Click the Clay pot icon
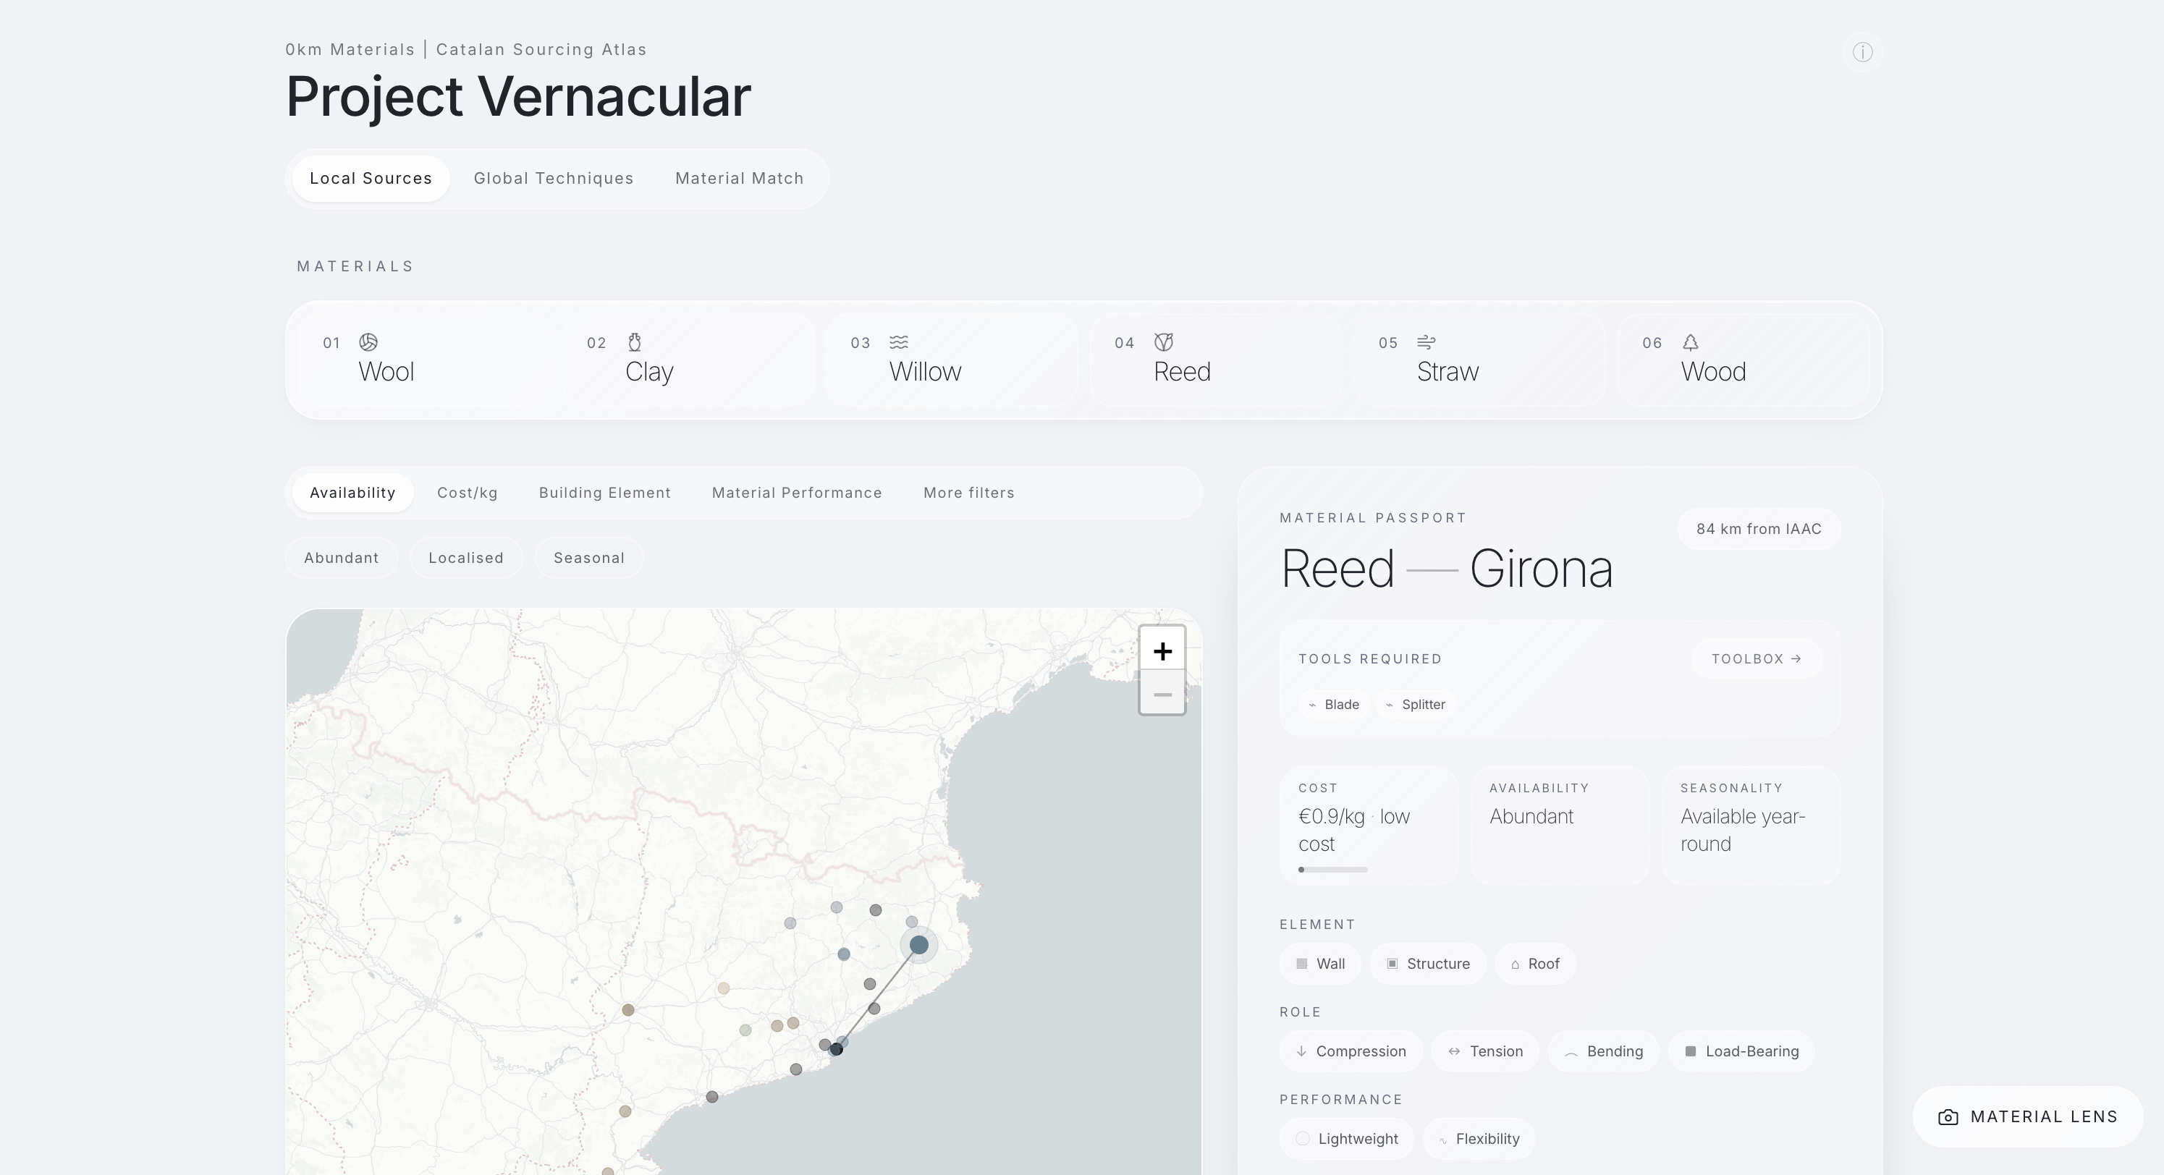2164x1175 pixels. [634, 342]
